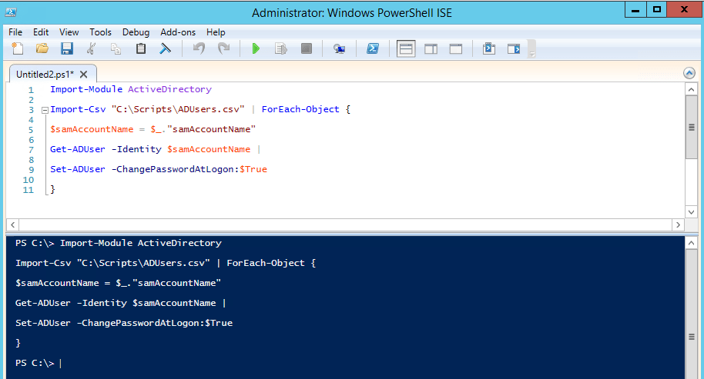This screenshot has height=379, width=704.
Task: Show the Command Add-on pane icon
Action: 514,48
